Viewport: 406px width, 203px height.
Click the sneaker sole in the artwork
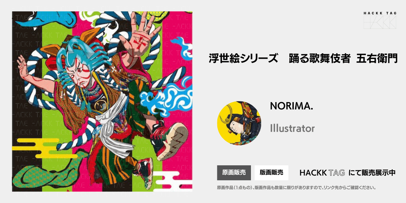pyautogui.click(x=172, y=141)
